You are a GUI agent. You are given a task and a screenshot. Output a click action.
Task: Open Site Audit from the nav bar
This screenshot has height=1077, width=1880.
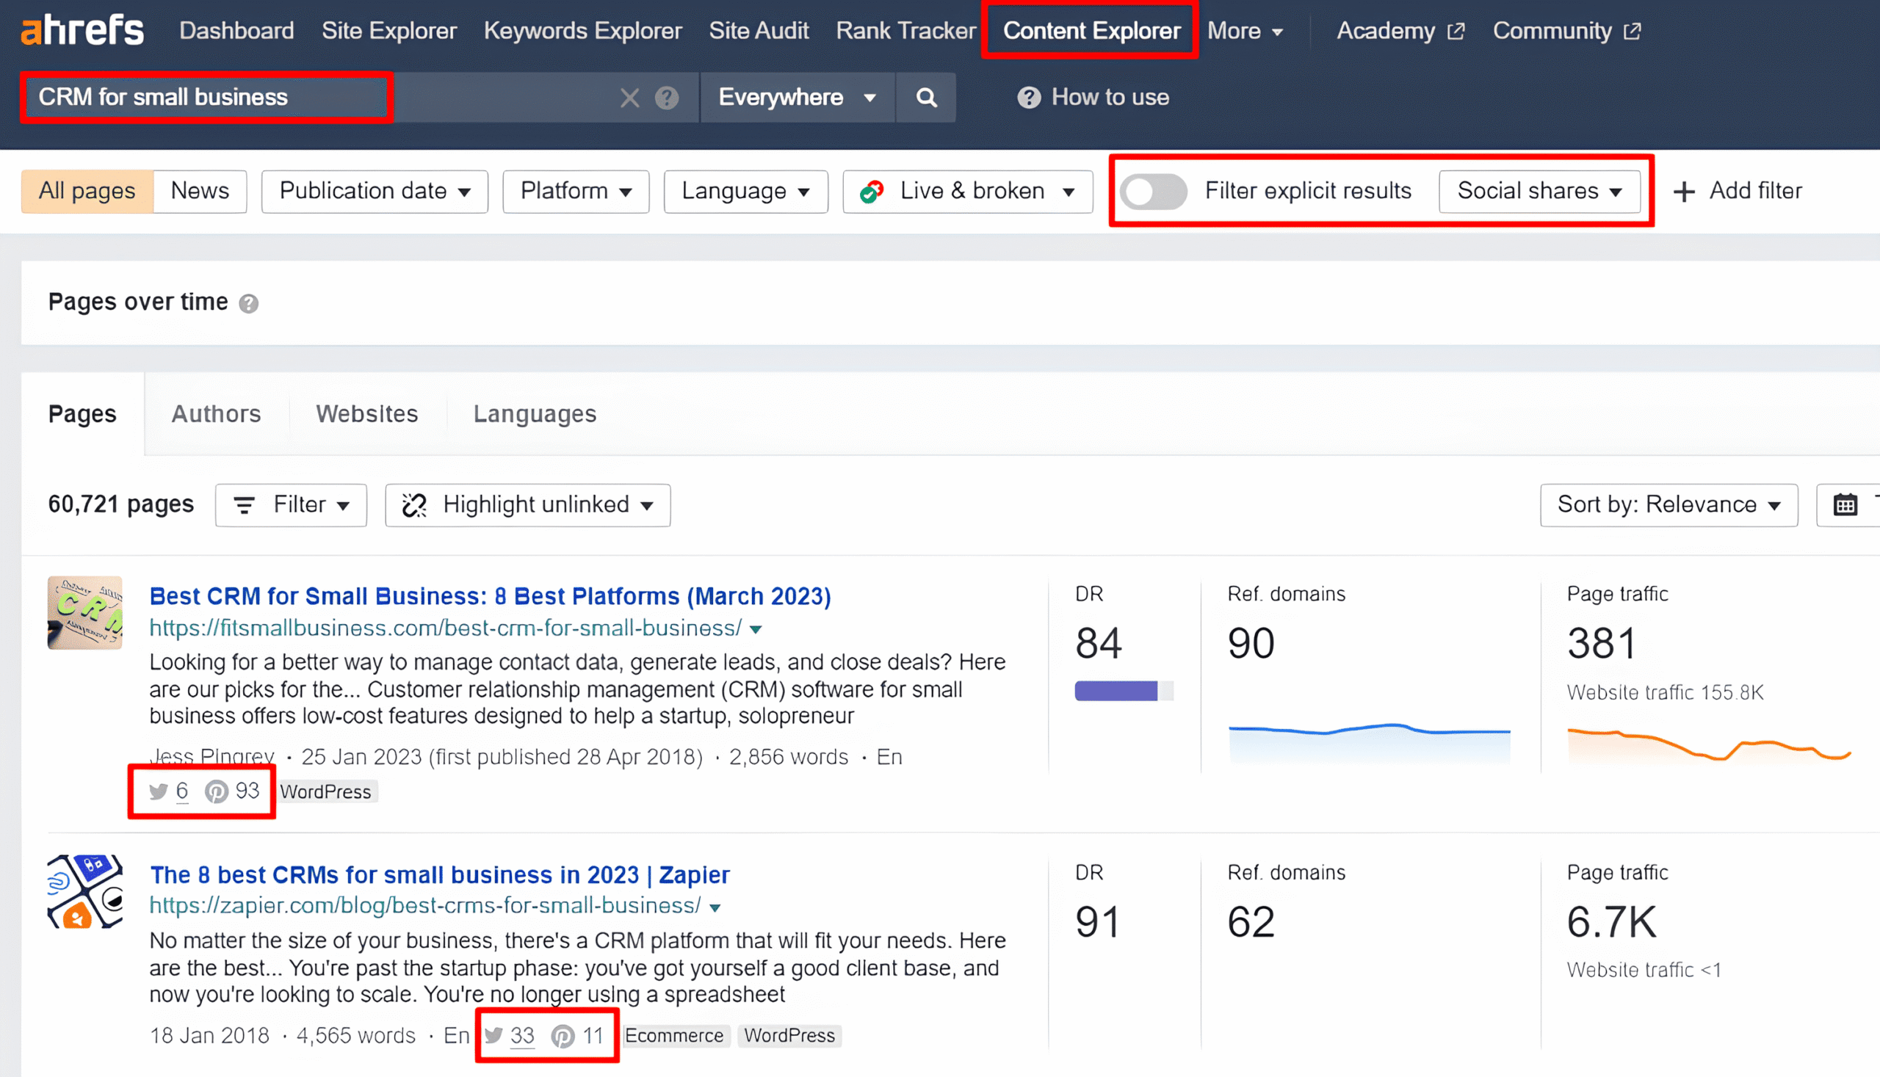tap(759, 31)
